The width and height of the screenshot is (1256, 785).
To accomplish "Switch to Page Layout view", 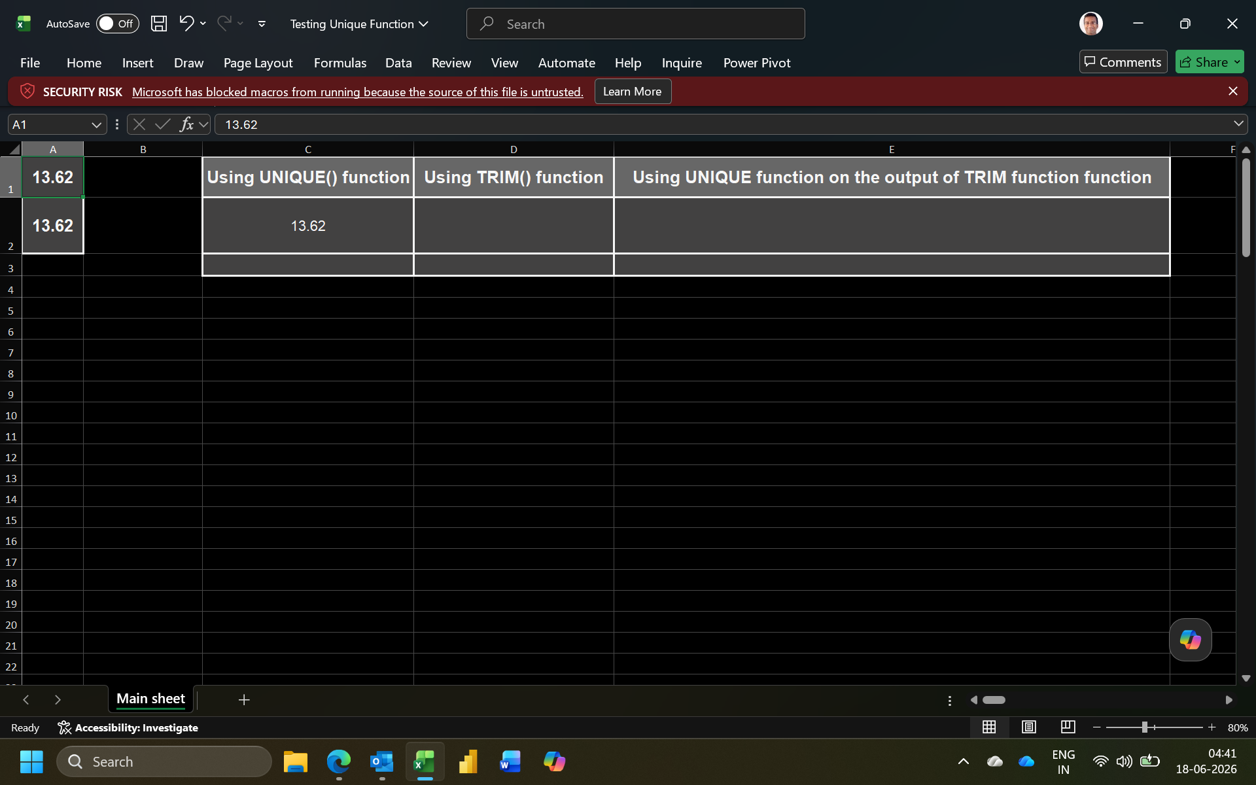I will (x=1028, y=727).
